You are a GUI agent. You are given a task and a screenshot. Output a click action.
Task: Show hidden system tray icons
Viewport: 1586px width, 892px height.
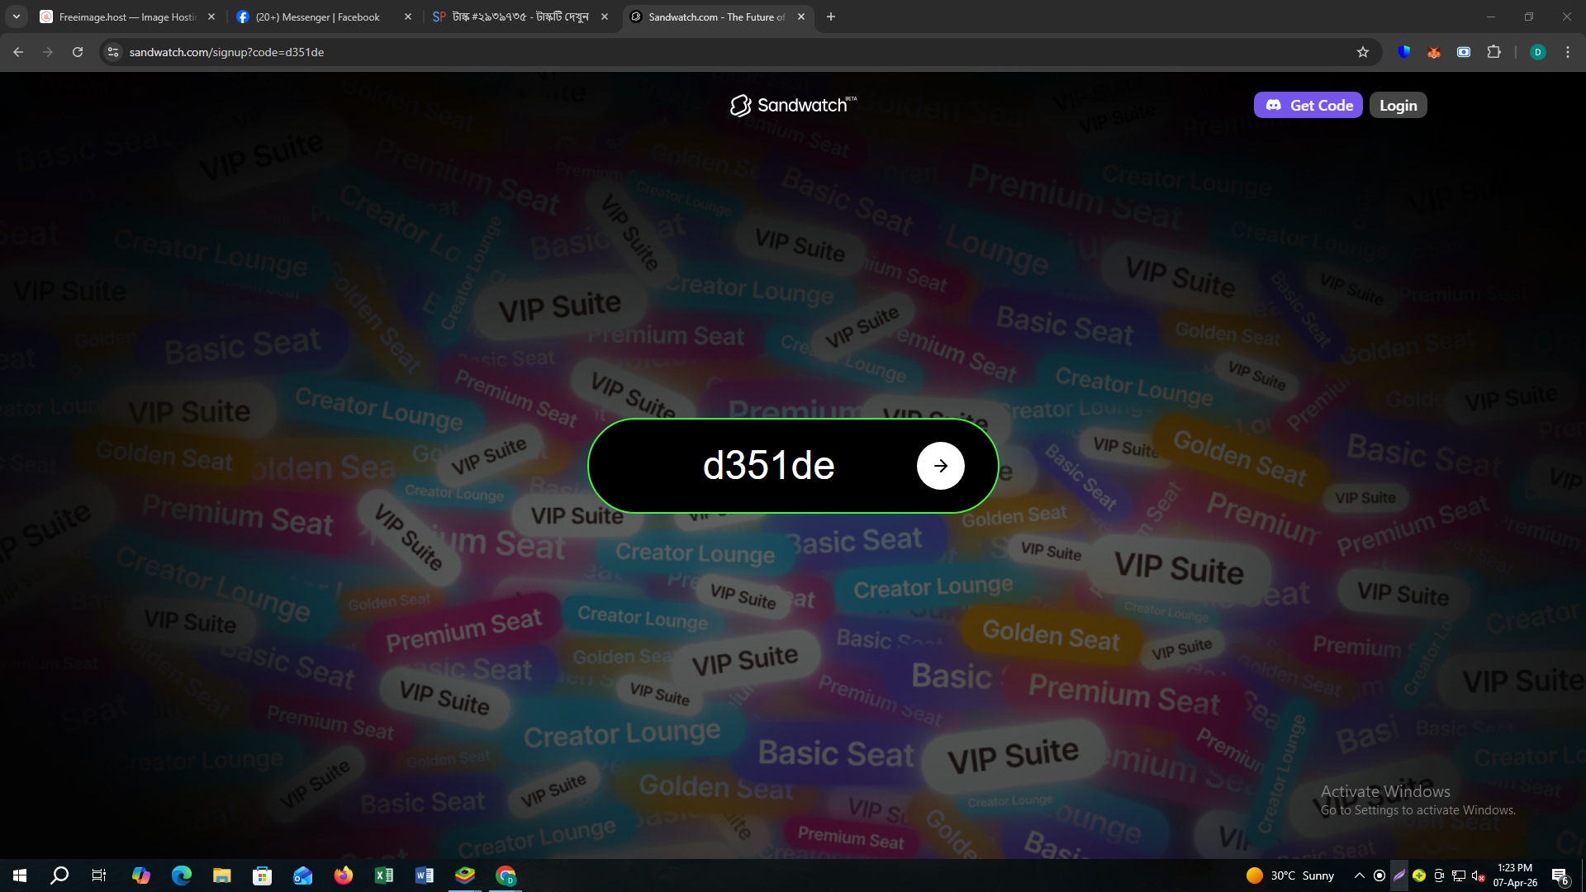(x=1359, y=875)
